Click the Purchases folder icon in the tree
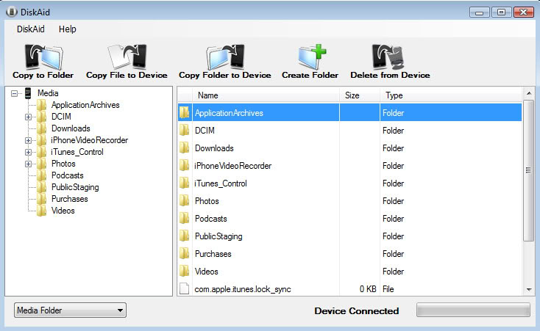The image size is (540, 331). [42, 199]
